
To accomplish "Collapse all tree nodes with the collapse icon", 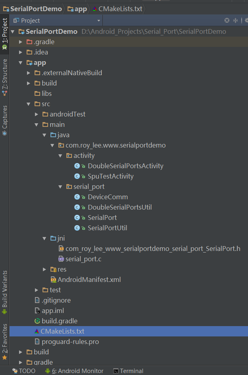I will (x=236, y=20).
